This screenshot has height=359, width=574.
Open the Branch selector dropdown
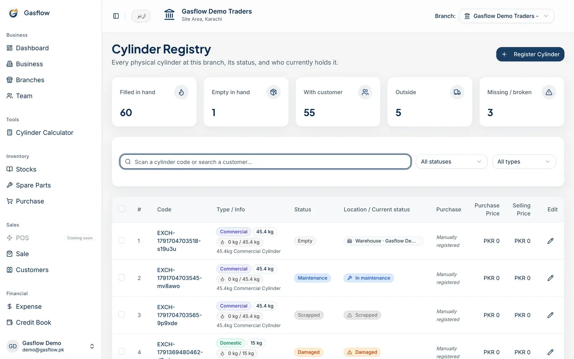[x=507, y=16]
